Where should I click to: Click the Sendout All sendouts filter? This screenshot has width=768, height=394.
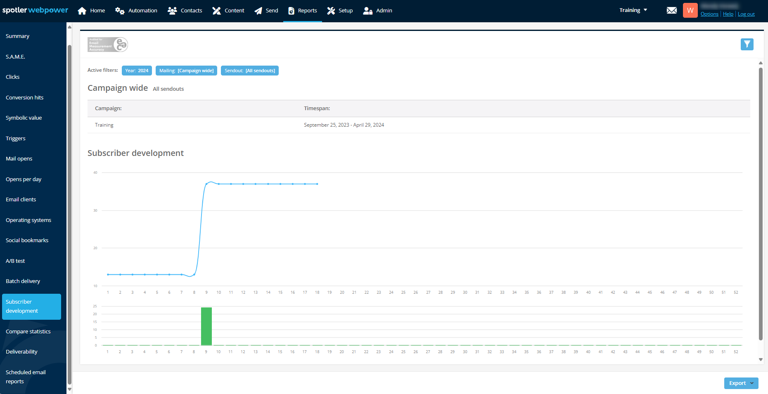pos(250,71)
